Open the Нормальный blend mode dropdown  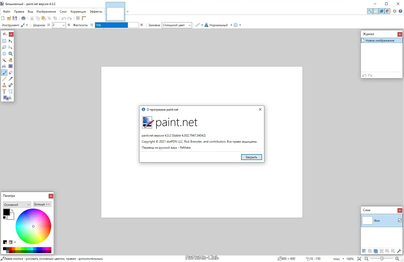coord(218,25)
